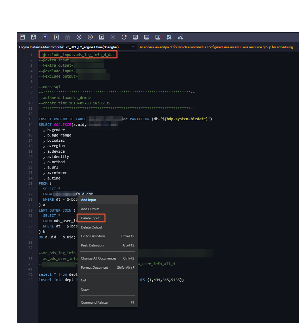Viewport: 299px width, 323px height.
Task: Select Format Document in context menu
Action: (94, 268)
